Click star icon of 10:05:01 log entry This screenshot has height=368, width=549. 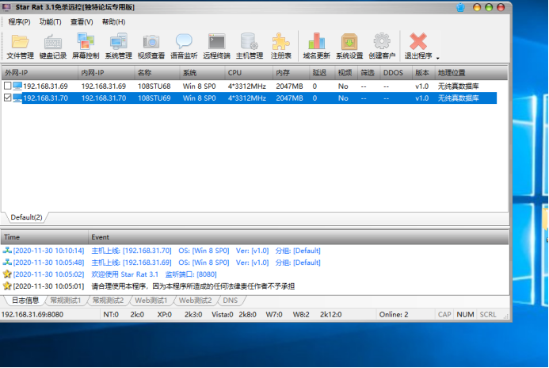(x=7, y=286)
